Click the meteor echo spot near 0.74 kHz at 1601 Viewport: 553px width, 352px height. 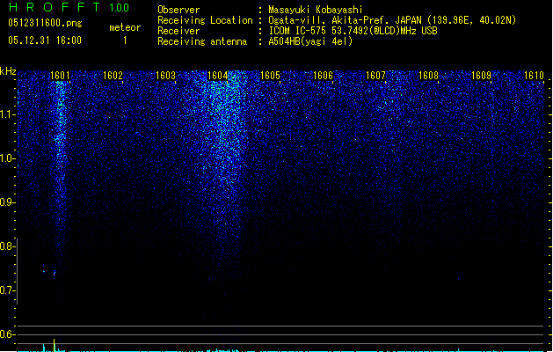[55, 273]
